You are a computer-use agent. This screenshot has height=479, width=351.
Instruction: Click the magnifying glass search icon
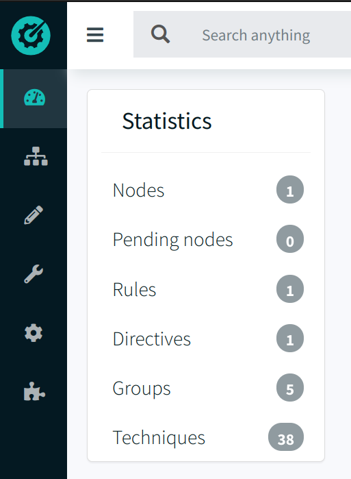point(160,34)
